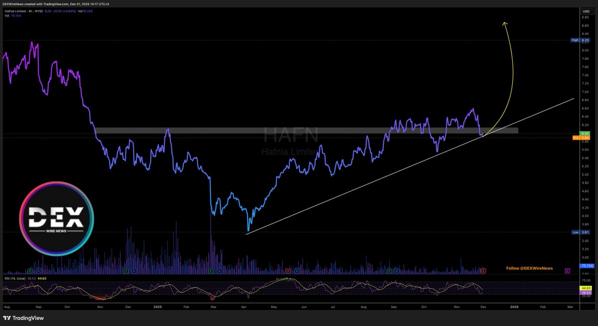Click the TradingView logo
This screenshot has height=326, width=598.
[x=23, y=318]
